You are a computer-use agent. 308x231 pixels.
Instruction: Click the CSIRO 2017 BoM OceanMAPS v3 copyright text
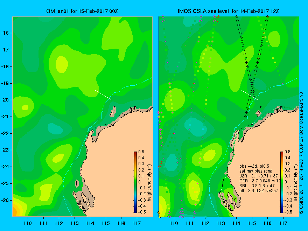[301, 153]
